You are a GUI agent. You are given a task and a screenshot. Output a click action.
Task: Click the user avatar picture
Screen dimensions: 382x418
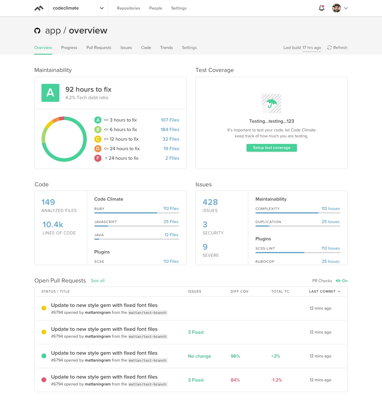pos(336,8)
